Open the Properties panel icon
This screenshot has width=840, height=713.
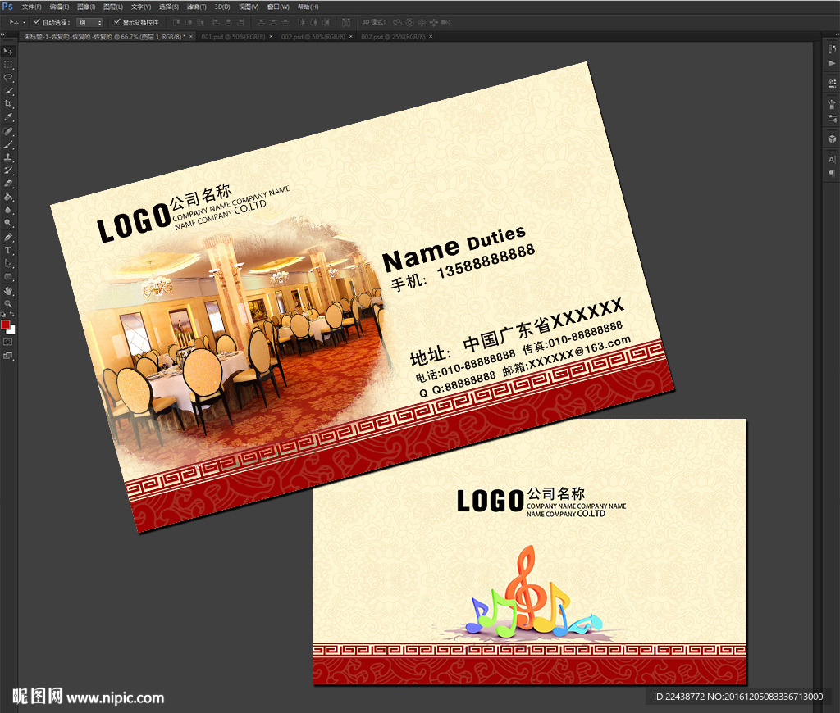[832, 83]
